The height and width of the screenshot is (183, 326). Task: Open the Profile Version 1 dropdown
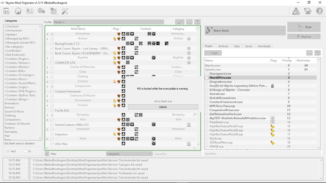point(108,22)
